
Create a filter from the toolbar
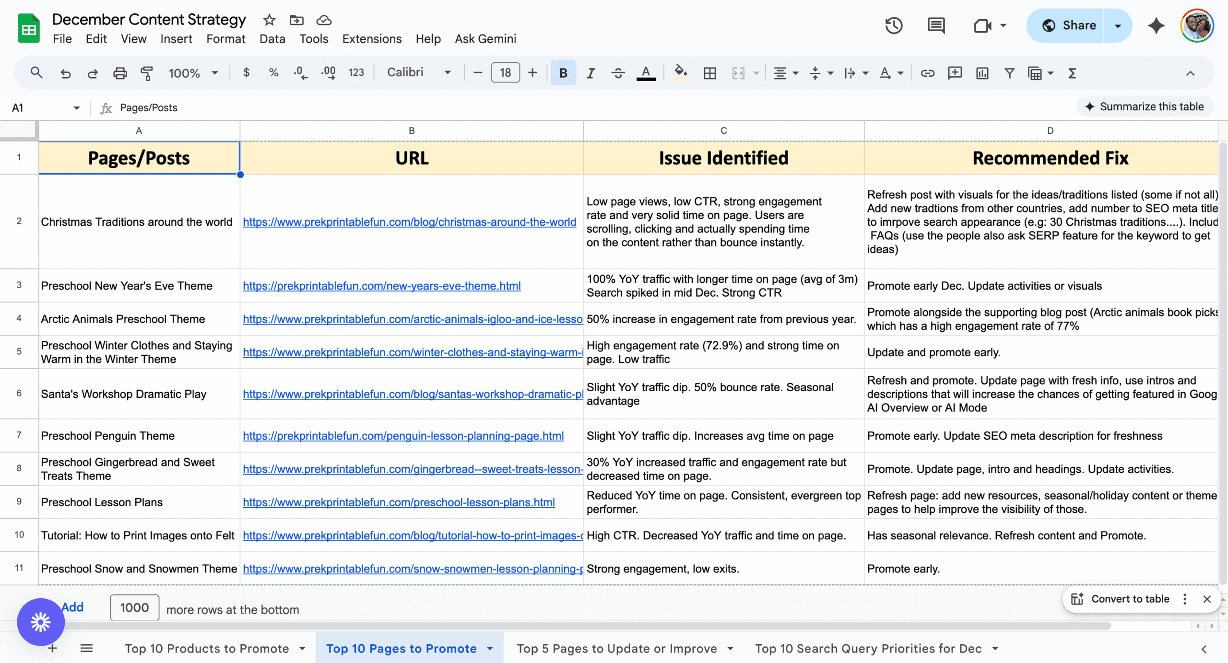[1009, 73]
